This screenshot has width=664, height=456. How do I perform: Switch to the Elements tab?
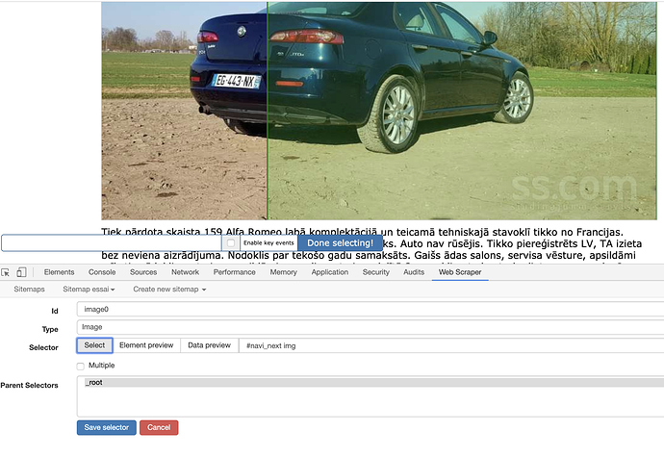(x=60, y=272)
